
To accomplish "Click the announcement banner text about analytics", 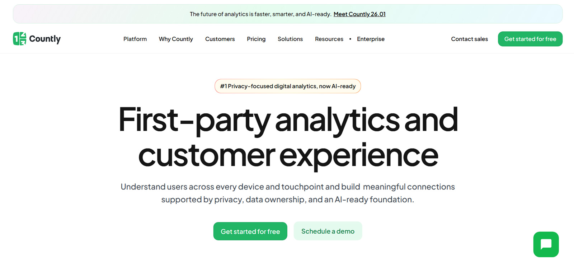I will 260,14.
